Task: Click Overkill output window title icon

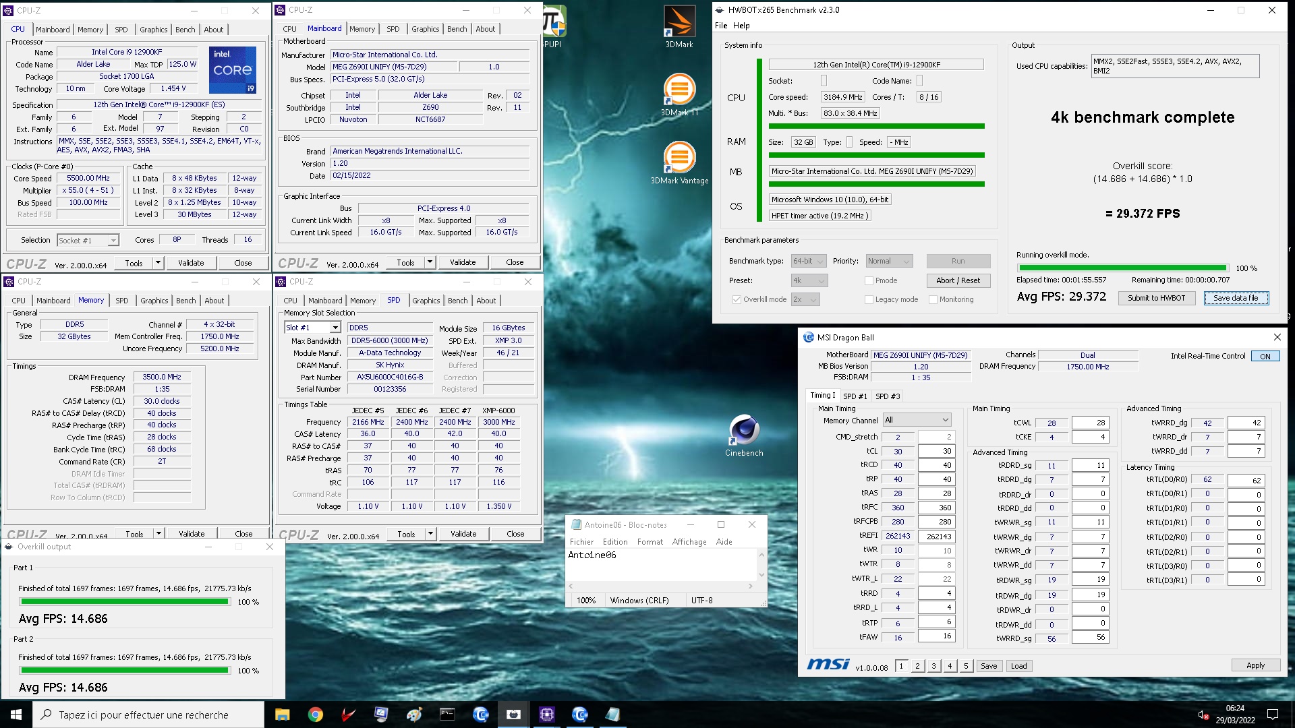Action: 9,547
